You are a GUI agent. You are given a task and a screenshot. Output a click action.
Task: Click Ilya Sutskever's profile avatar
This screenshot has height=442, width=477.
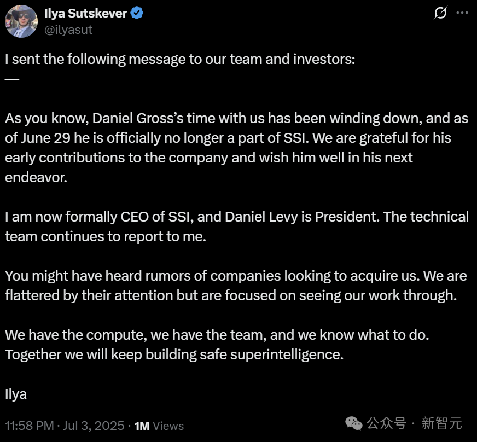point(21,21)
